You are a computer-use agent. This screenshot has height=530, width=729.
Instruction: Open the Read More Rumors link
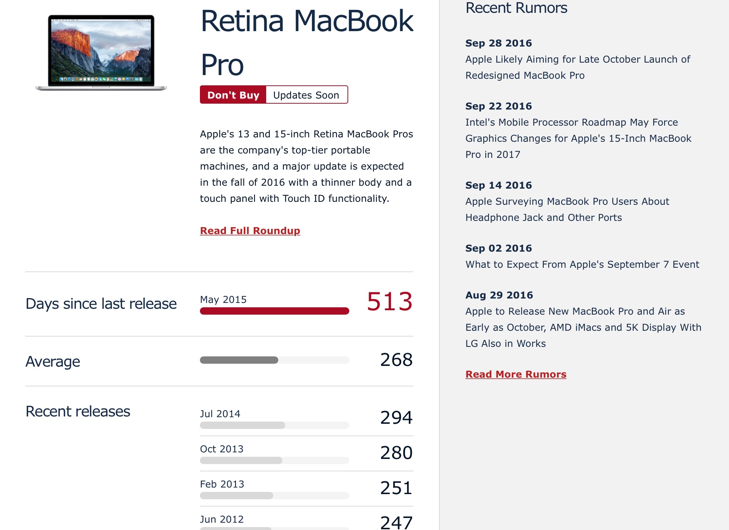pos(516,374)
